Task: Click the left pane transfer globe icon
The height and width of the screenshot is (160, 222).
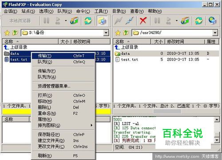Action: pos(74,20)
